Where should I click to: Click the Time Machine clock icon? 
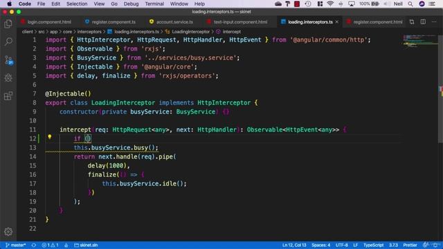308,3
